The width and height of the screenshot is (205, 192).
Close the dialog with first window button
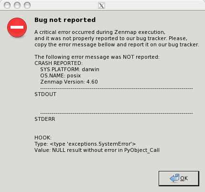point(7,5)
